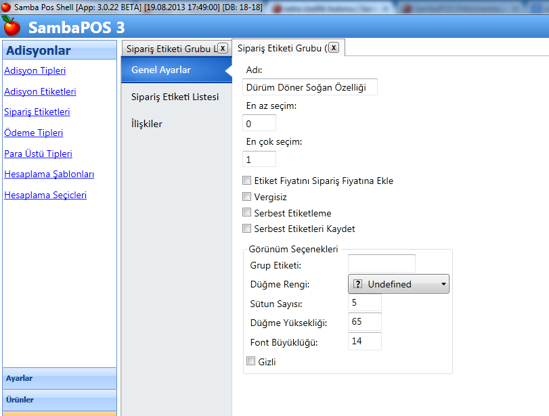Go to Ödeme Tipleri link

34,133
